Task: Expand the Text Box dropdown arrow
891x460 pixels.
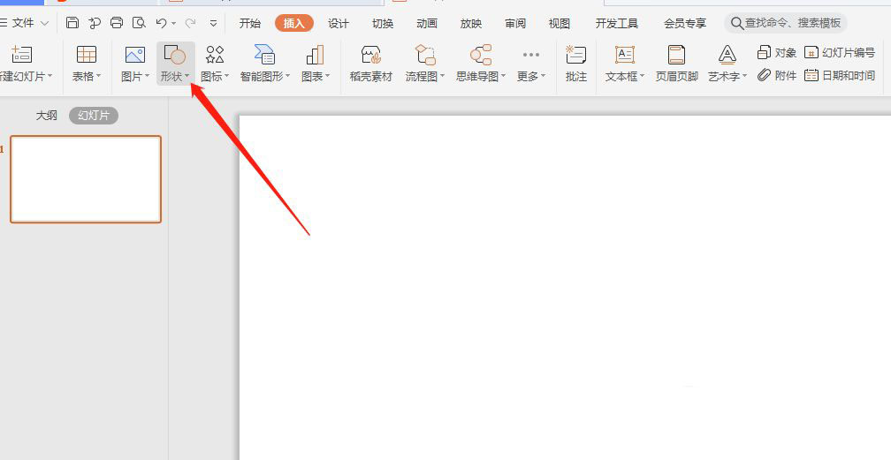Action: pyautogui.click(x=642, y=76)
